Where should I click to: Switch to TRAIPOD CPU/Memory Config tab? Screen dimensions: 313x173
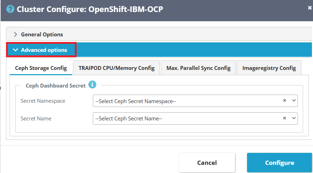coord(116,68)
